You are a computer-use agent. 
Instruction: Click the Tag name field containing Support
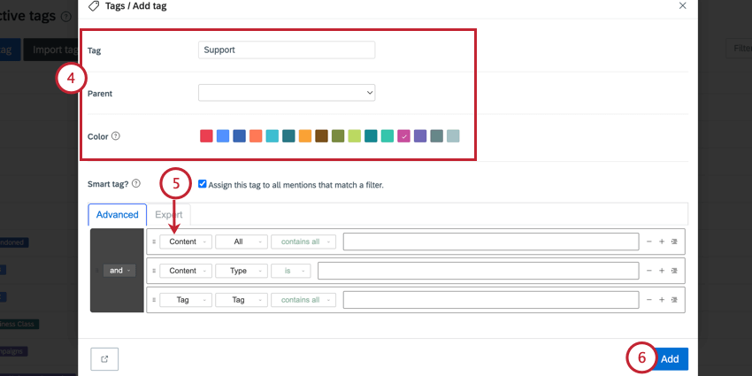[287, 50]
